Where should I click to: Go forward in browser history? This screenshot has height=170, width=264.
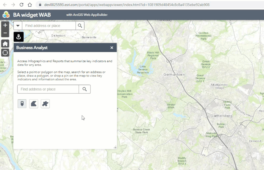(13, 5)
